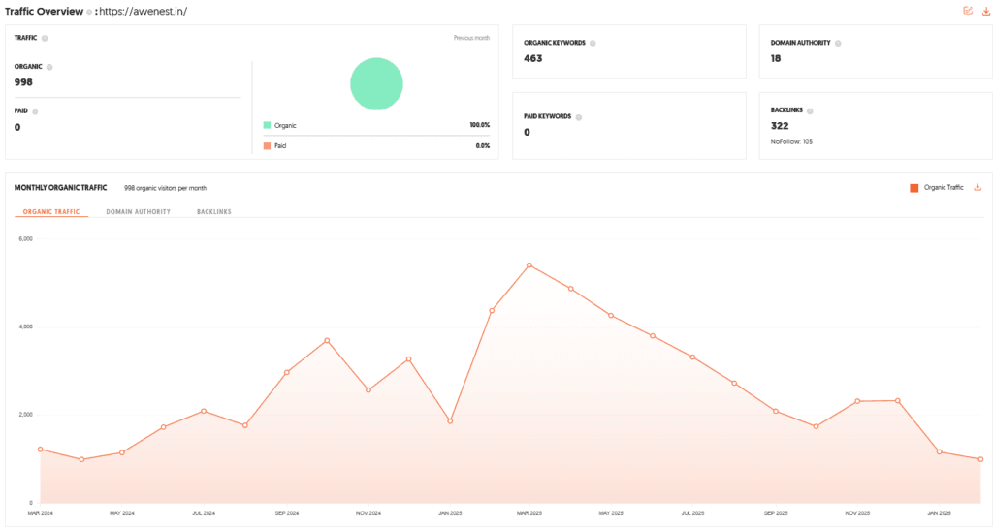993x528 pixels.
Task: Click the 6,000 y-axis label
Action: 25,239
